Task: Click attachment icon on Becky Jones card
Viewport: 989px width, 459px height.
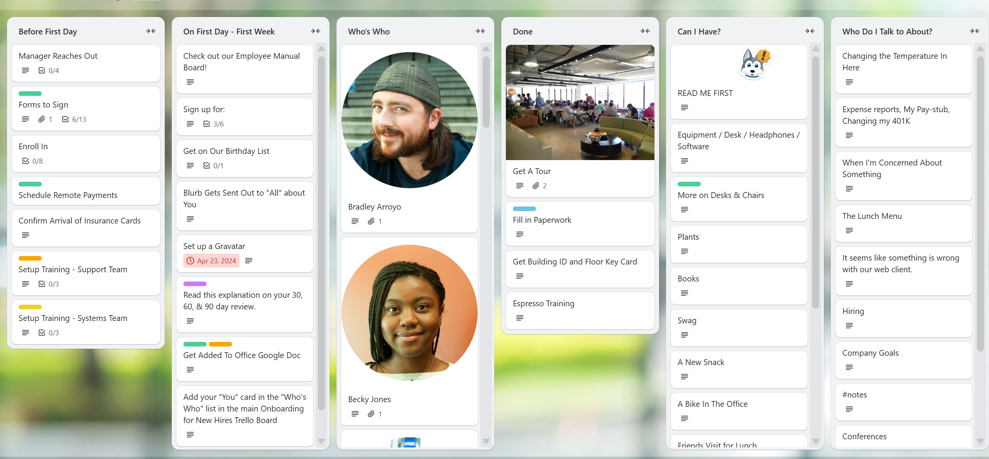Action: [371, 414]
